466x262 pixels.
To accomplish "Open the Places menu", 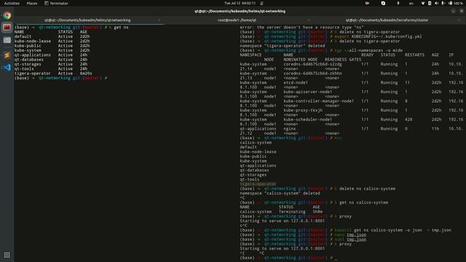I will click(32, 3).
